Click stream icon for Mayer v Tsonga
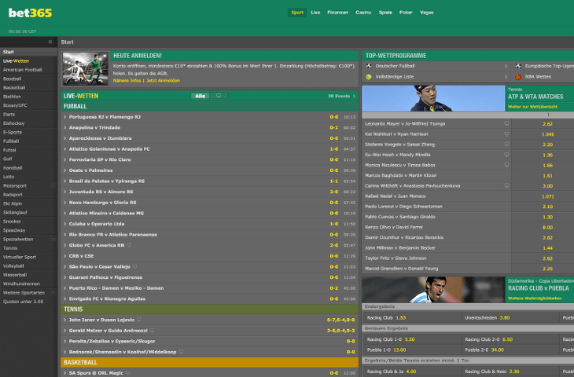Image resolution: width=574 pixels, height=377 pixels. coord(506,123)
